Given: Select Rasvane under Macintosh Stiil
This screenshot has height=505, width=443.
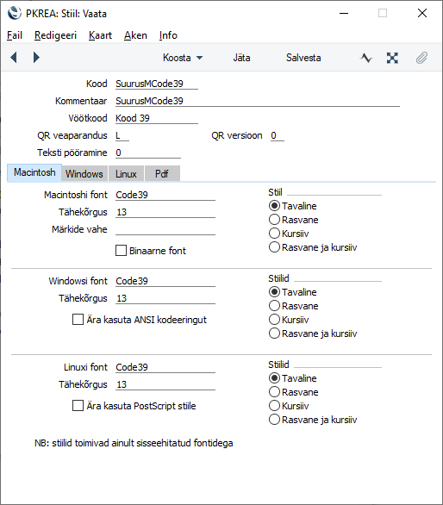Looking at the screenshot, I should click(x=274, y=220).
